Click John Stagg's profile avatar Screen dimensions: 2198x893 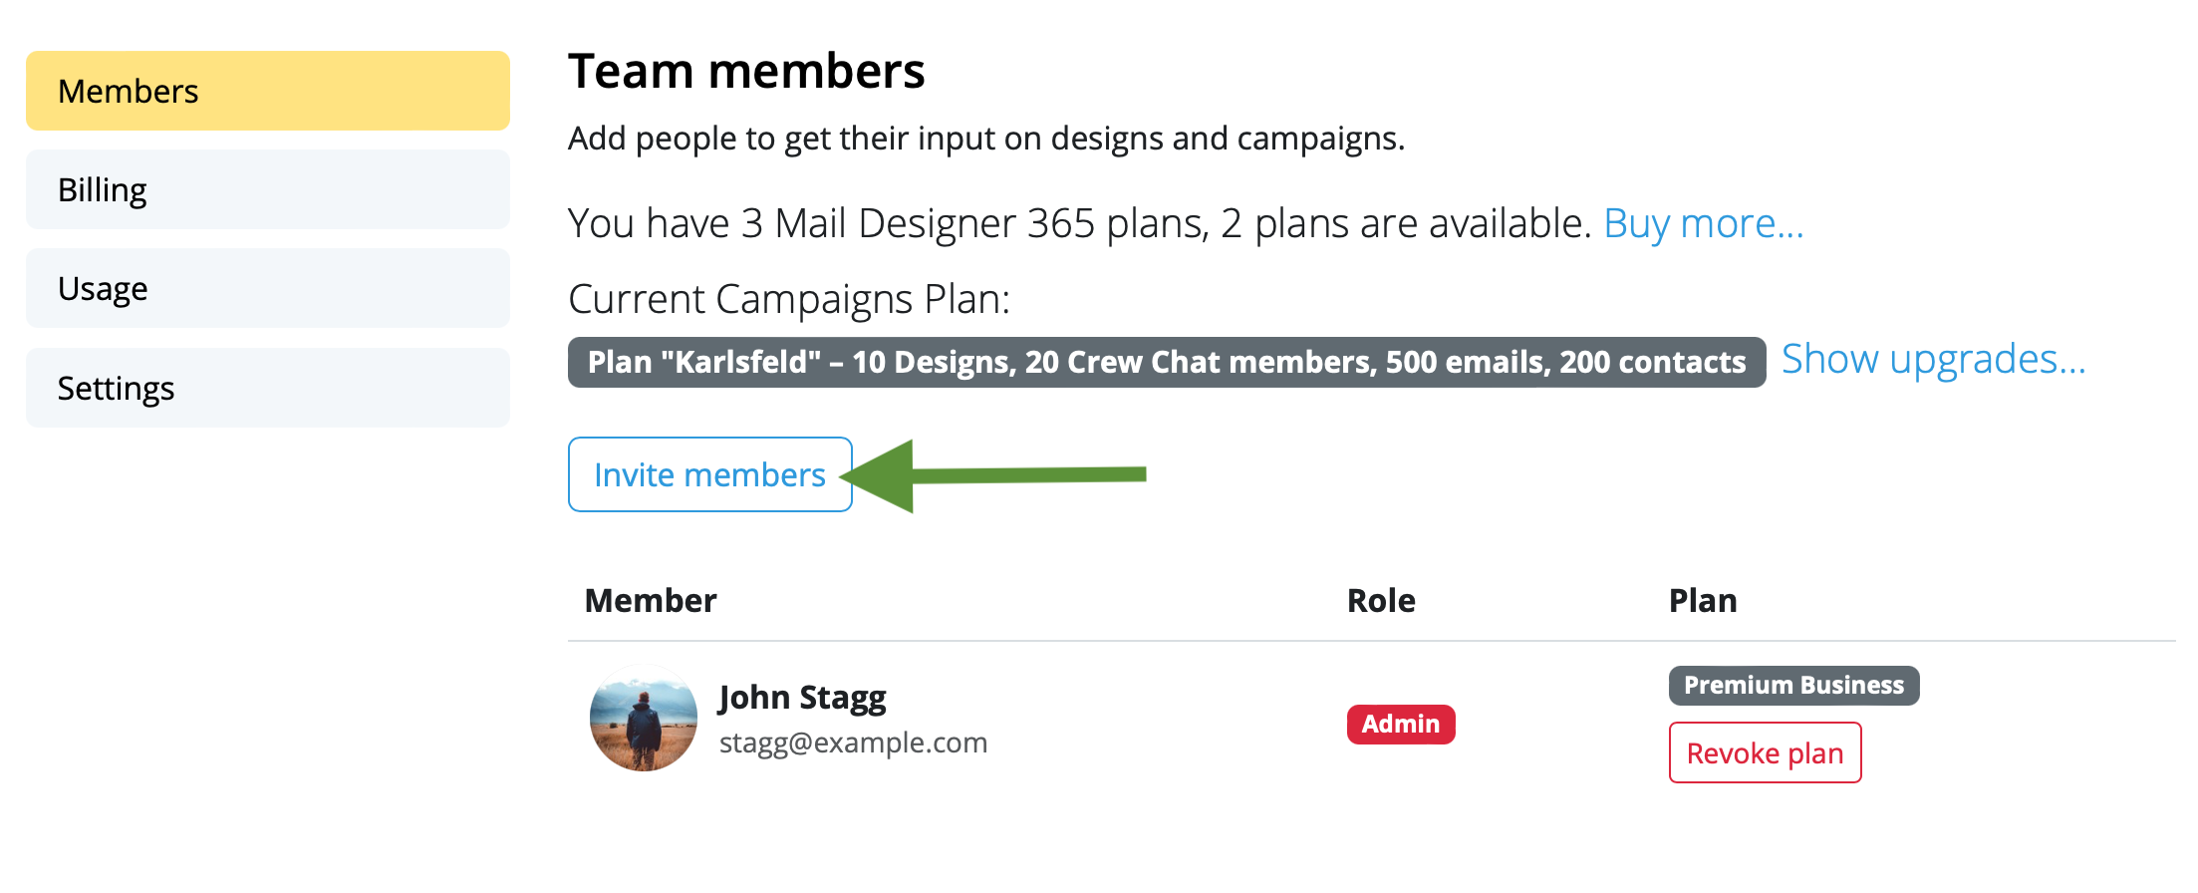tap(644, 718)
